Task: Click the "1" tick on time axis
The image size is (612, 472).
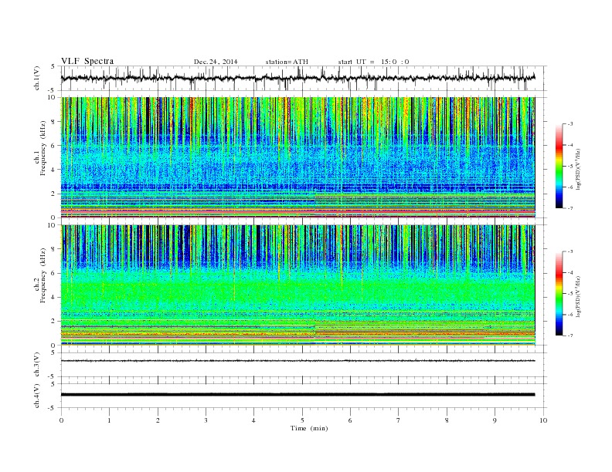Action: pos(109,420)
